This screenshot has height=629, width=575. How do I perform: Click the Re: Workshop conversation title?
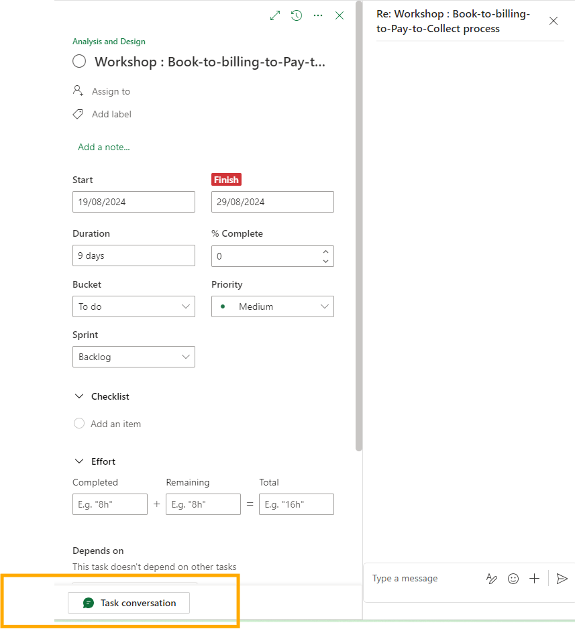point(453,21)
